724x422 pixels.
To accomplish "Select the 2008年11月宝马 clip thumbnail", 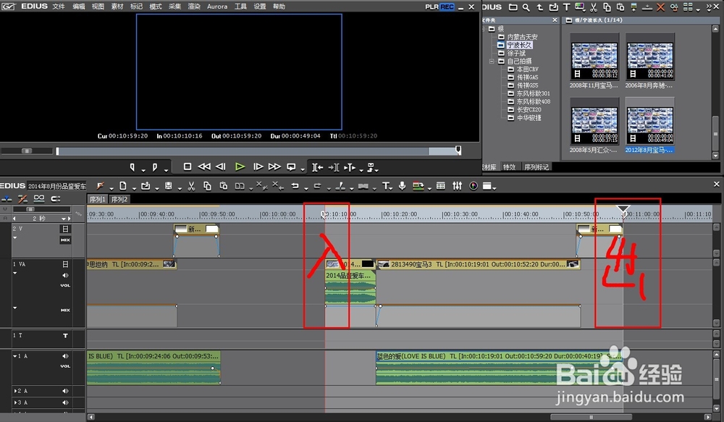I will pos(595,60).
